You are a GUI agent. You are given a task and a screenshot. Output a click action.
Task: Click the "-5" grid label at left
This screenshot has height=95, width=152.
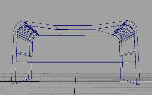(x=9, y=79)
